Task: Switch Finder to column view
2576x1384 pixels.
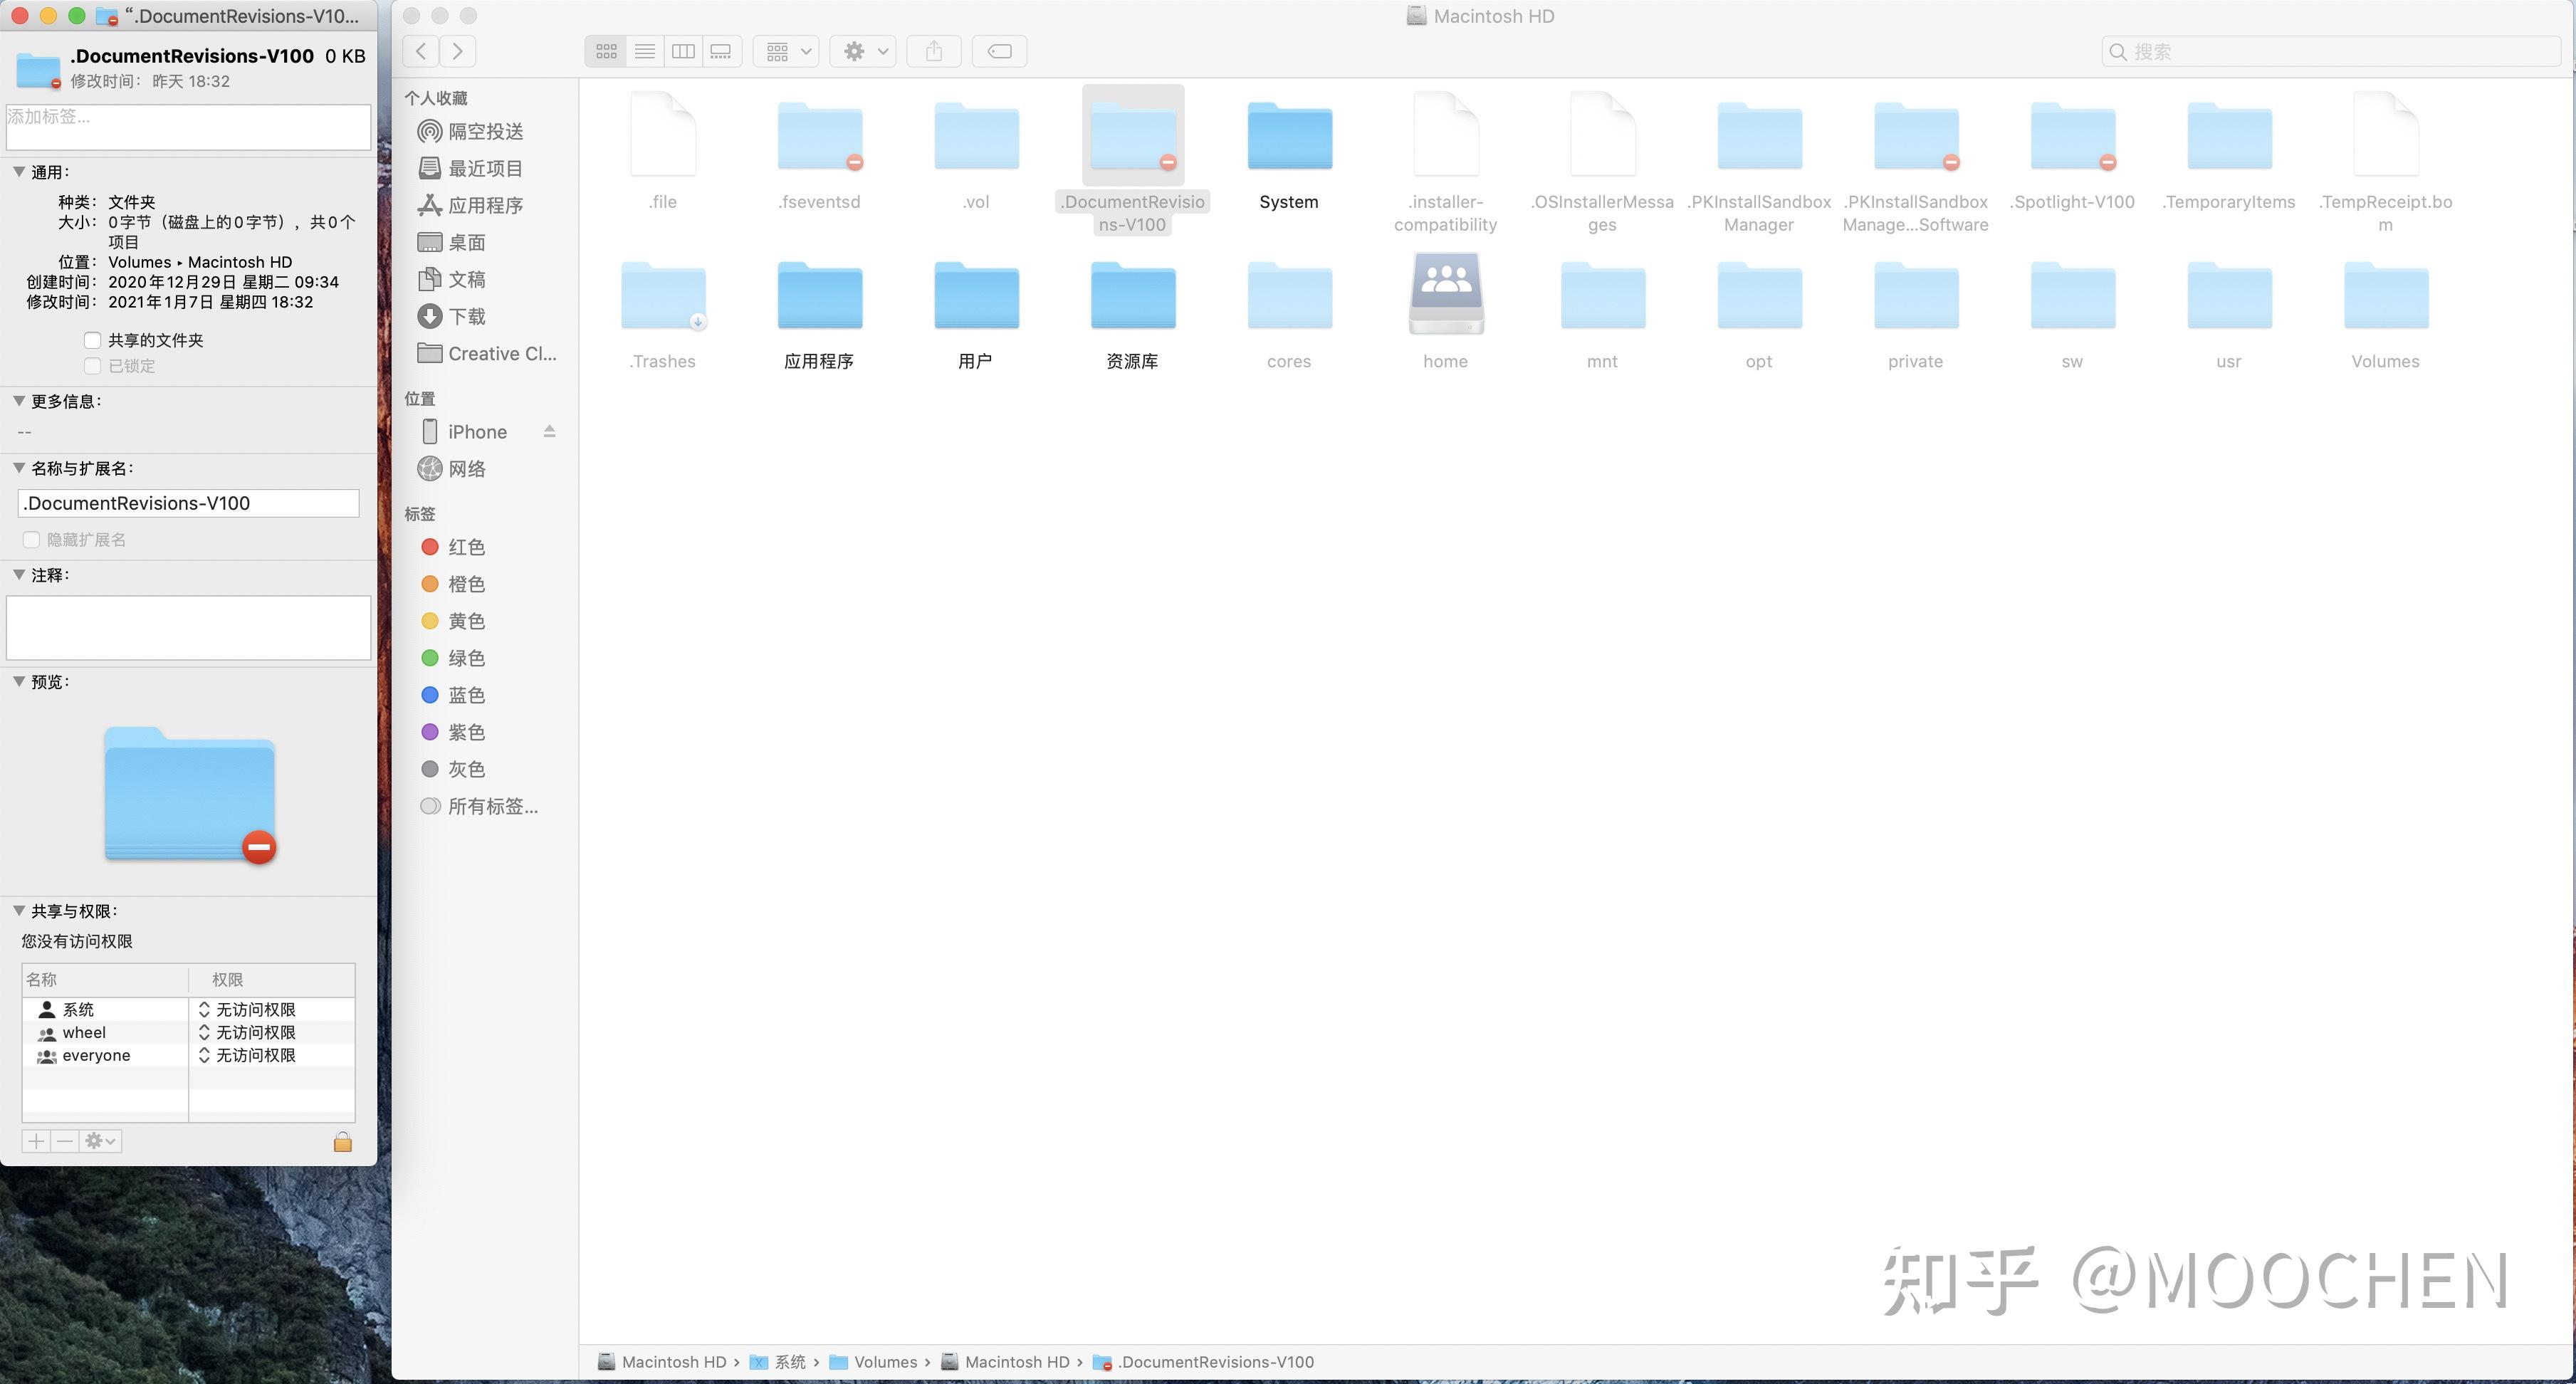Action: pos(683,51)
